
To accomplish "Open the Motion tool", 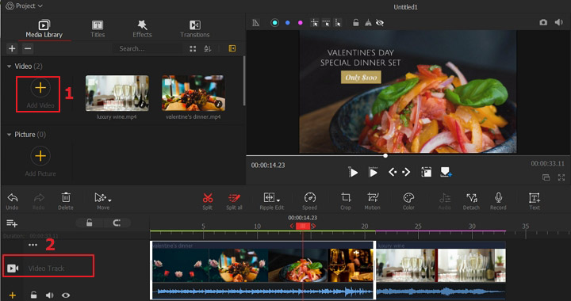I will point(372,201).
